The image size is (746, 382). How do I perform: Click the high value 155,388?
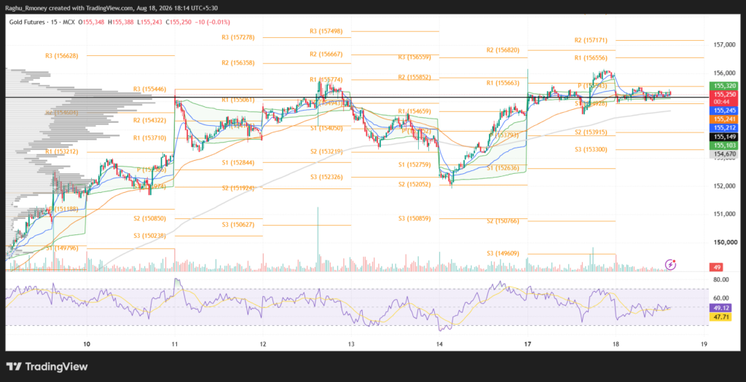[122, 22]
